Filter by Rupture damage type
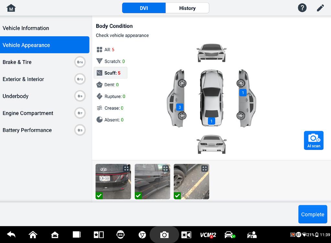Screen dimensions: 331x243 tap(111, 96)
